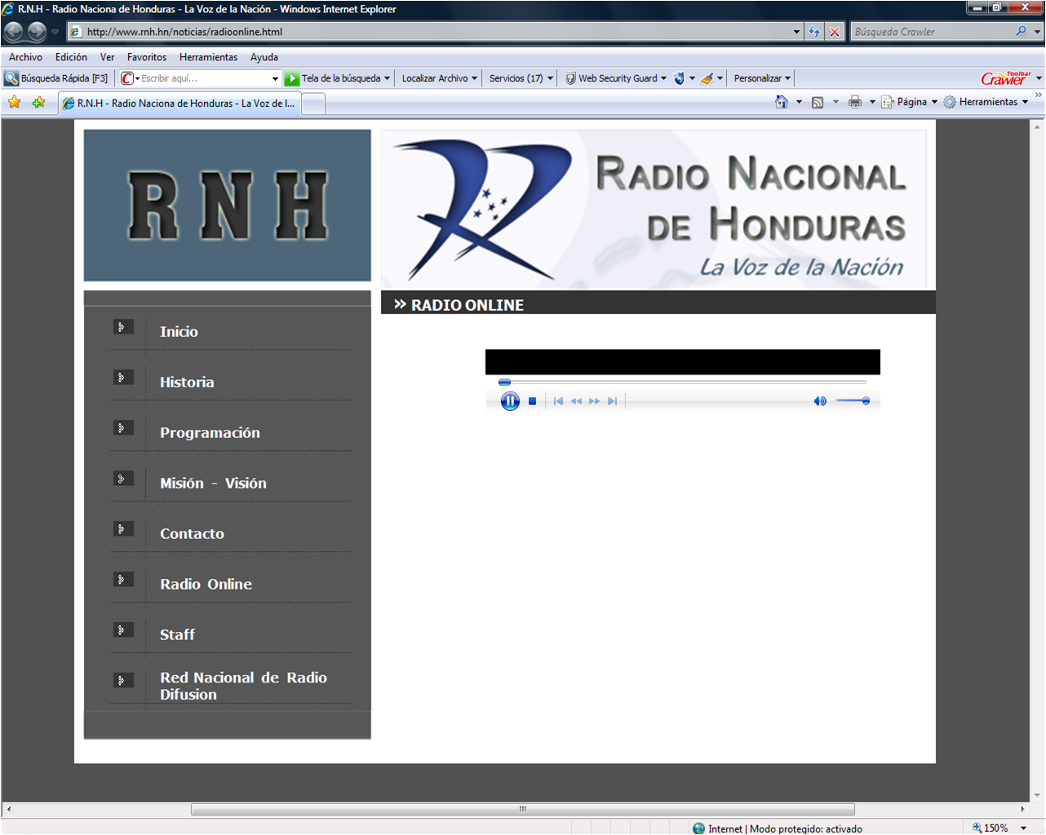
Task: Click the browser Back button
Action: click(13, 32)
